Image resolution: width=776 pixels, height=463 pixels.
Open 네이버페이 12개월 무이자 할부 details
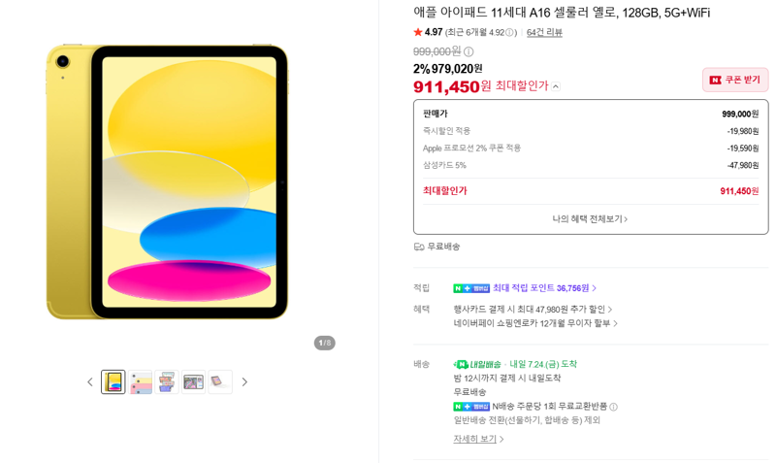(x=535, y=323)
